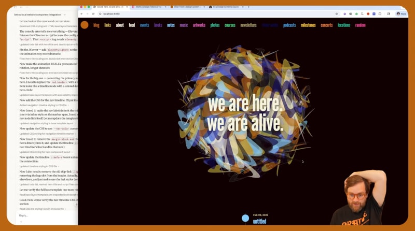The width and height of the screenshot is (415, 231).
Task: Go to the 'milestones' nav link
Action: pyautogui.click(x=308, y=25)
